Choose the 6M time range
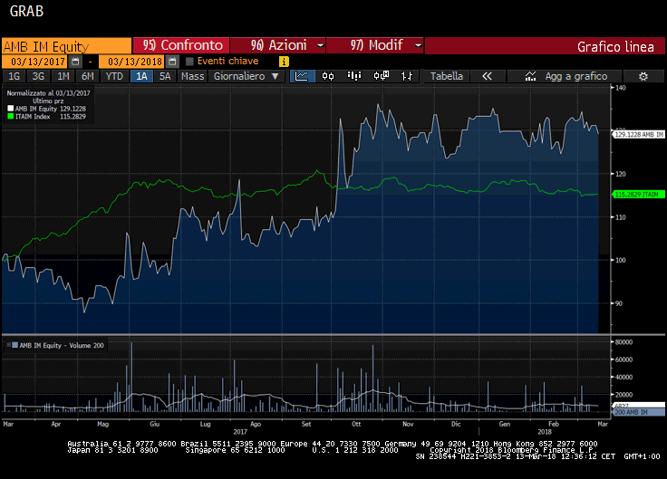This screenshot has width=667, height=479. (x=87, y=77)
